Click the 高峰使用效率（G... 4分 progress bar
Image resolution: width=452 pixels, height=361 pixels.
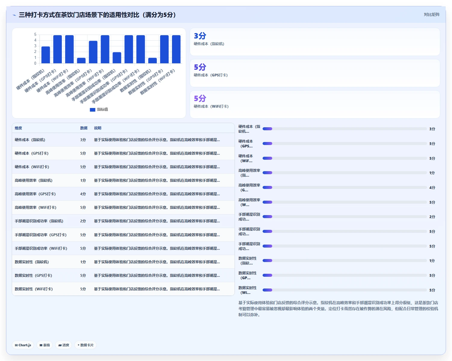pyautogui.click(x=344, y=187)
